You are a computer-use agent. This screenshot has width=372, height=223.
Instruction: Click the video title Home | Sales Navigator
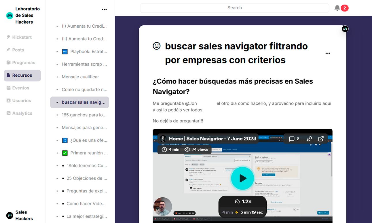click(x=212, y=139)
